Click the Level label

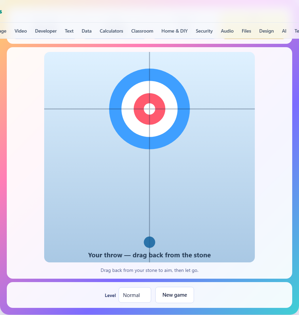pos(110,295)
